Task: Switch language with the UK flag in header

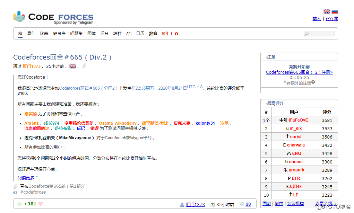Action: click(x=327, y=11)
